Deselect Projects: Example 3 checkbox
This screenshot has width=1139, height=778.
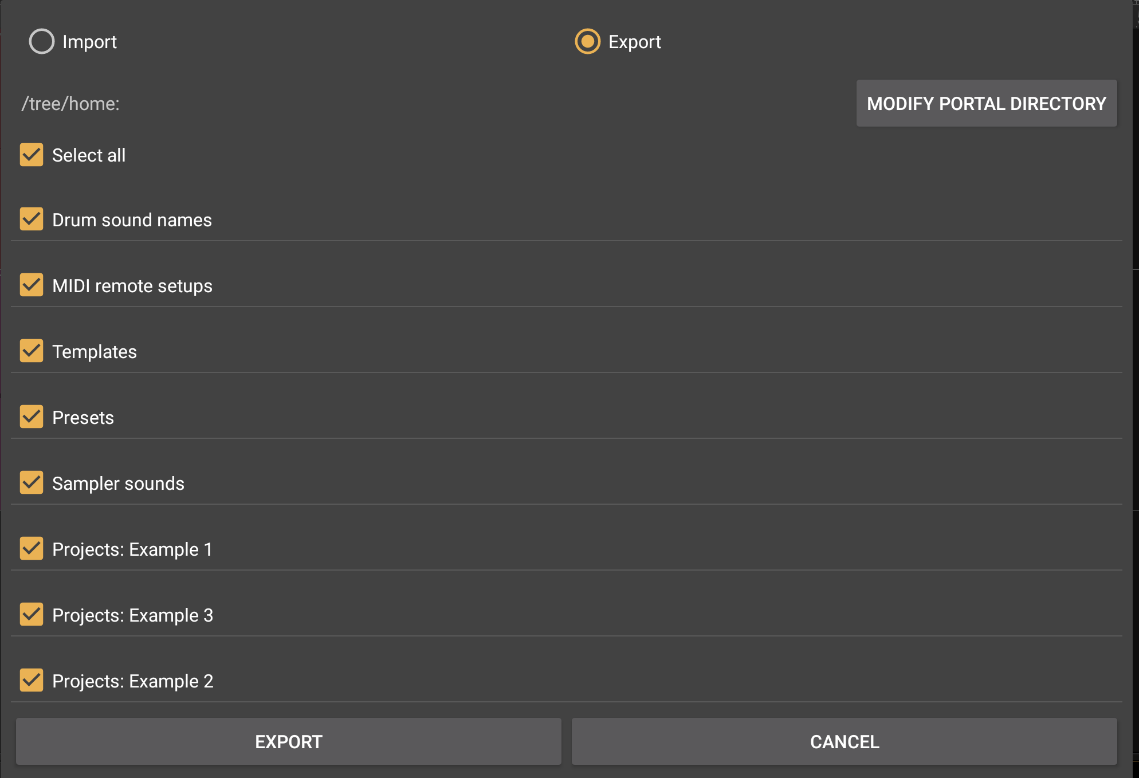coord(32,615)
